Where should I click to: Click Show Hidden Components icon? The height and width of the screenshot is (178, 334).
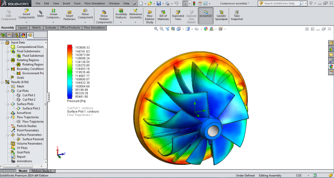104,17
